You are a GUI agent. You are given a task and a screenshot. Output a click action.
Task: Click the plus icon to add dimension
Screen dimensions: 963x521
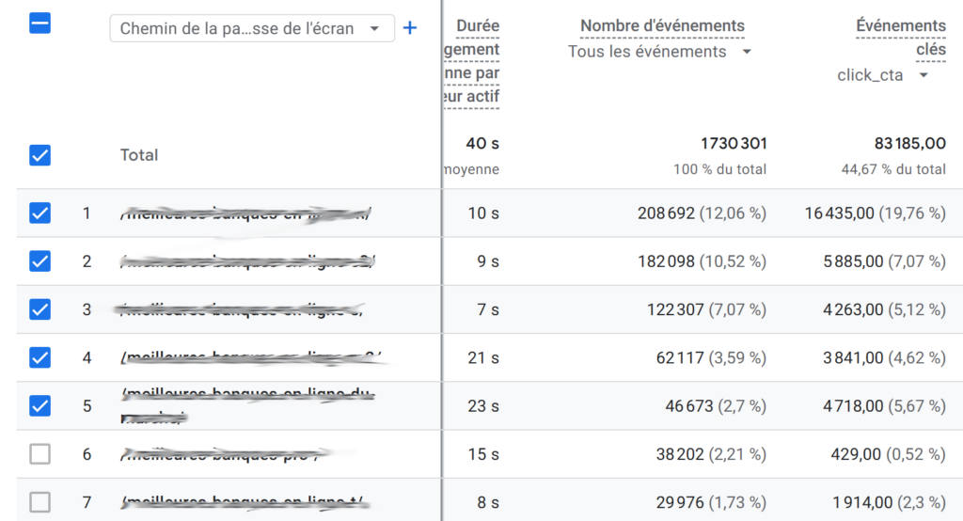(410, 27)
